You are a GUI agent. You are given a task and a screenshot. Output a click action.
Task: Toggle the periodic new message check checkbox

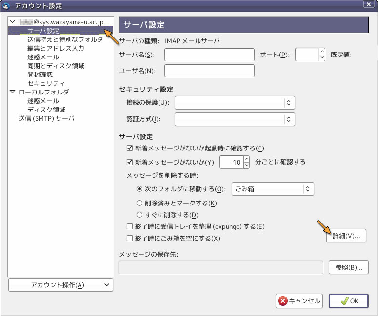[130, 162]
